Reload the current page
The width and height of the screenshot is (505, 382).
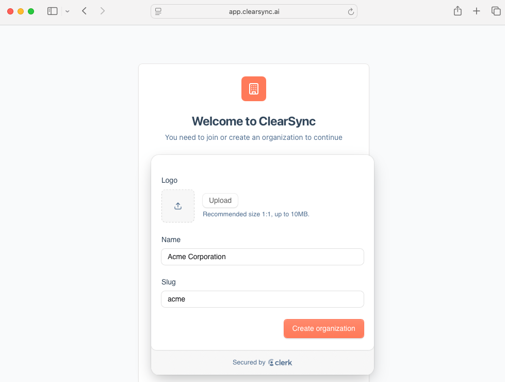pos(351,12)
